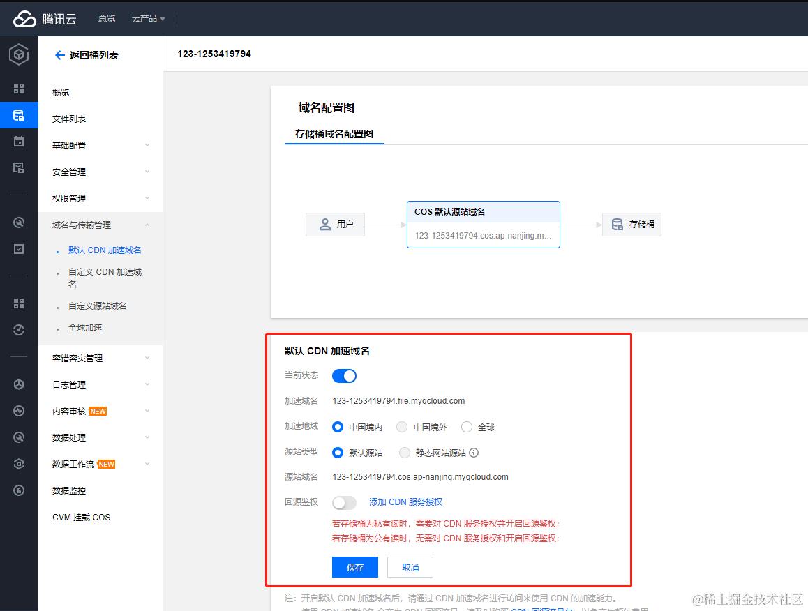Click the 123-1253419794.file.myqcloud.com domain text
This screenshot has height=611, width=808.
(398, 401)
